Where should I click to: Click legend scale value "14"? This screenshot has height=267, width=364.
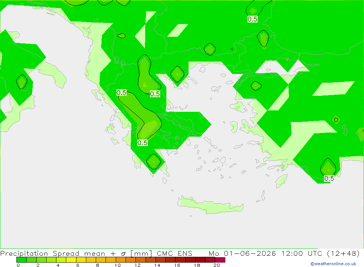[157, 265]
